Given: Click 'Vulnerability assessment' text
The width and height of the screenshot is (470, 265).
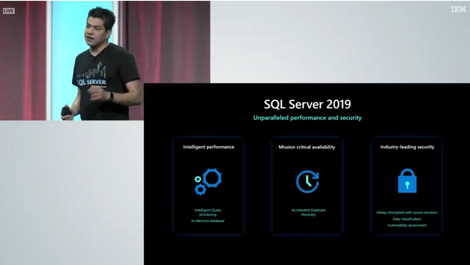Looking at the screenshot, I should (407, 226).
